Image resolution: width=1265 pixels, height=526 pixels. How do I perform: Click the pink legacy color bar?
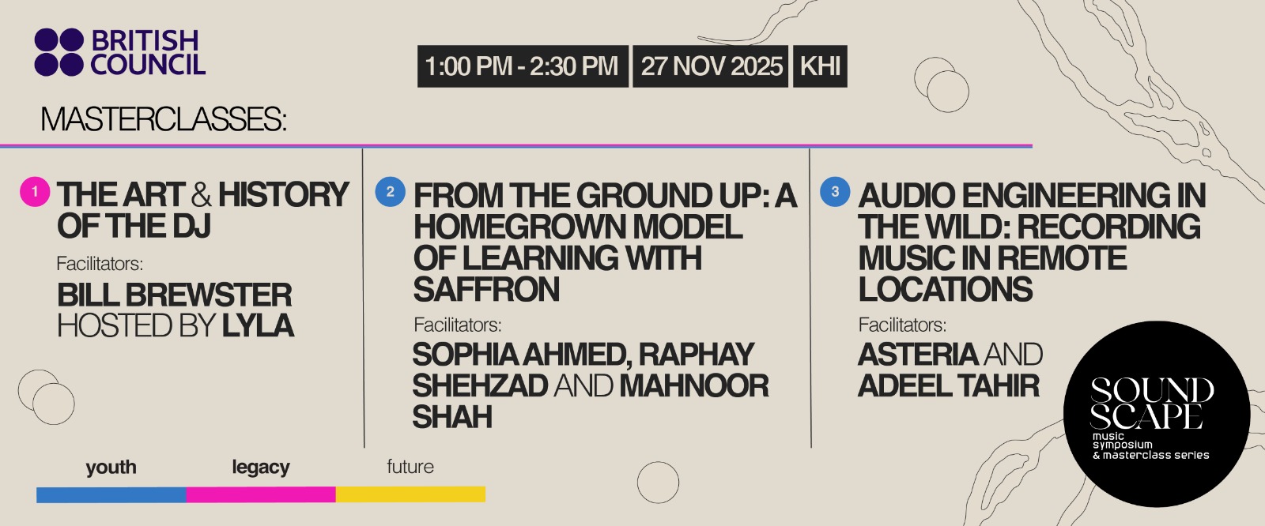pyautogui.click(x=261, y=494)
